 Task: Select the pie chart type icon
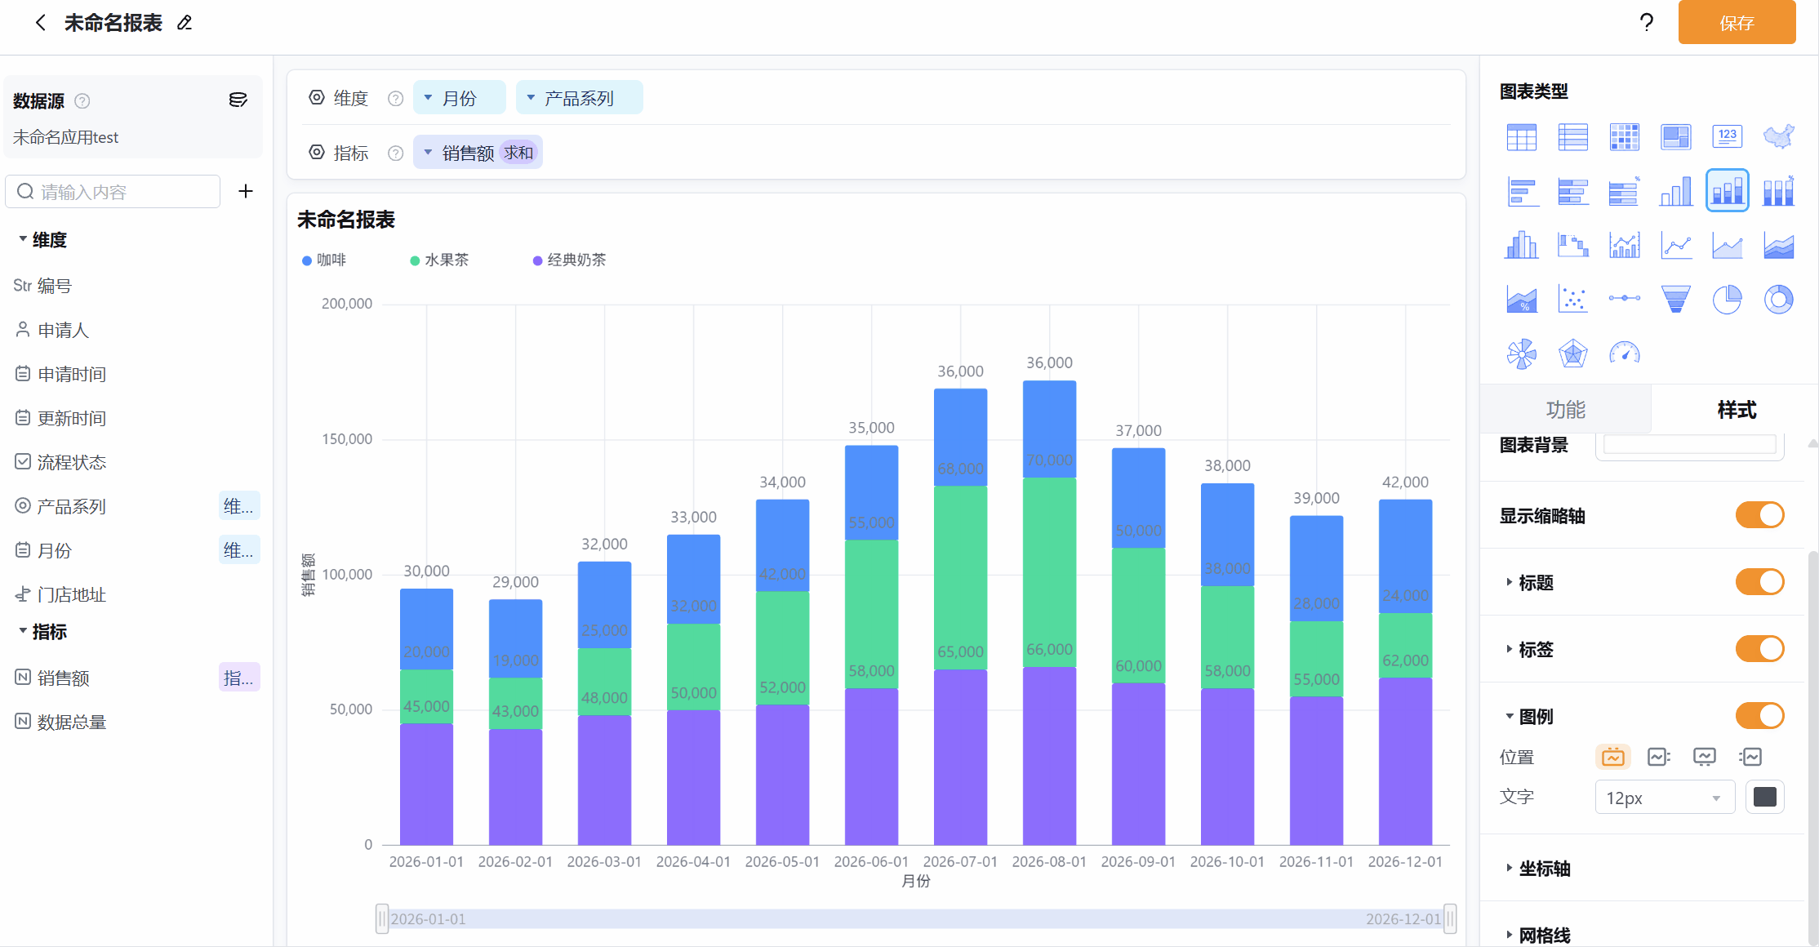point(1727,300)
